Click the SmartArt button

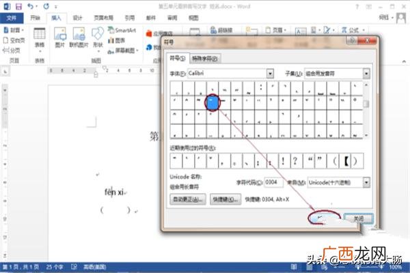tap(122, 30)
